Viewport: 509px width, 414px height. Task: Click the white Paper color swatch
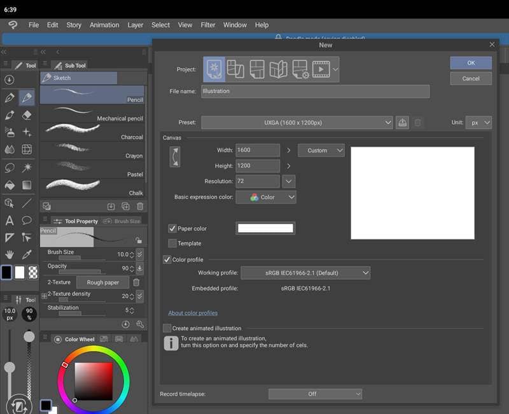265,228
